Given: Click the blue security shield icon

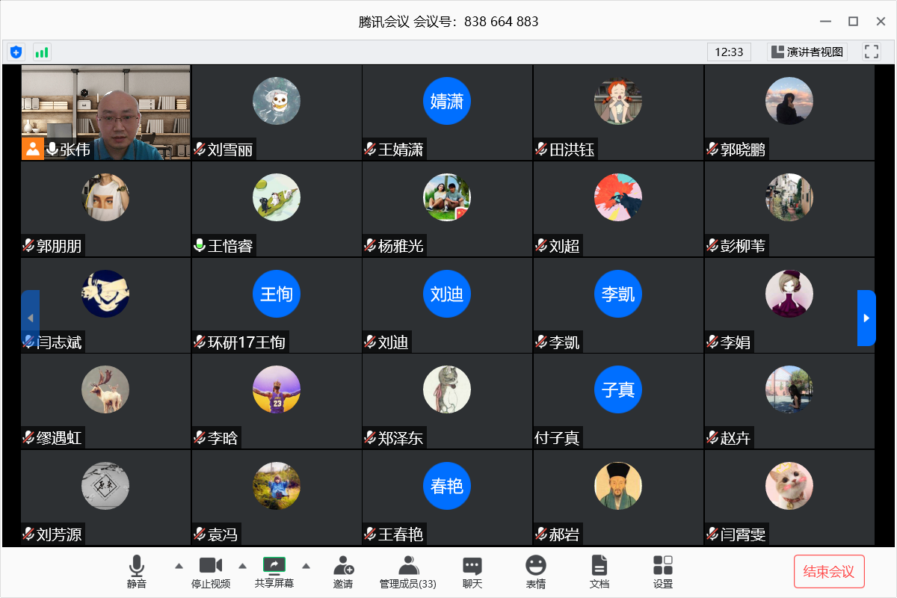Looking at the screenshot, I should click(16, 52).
